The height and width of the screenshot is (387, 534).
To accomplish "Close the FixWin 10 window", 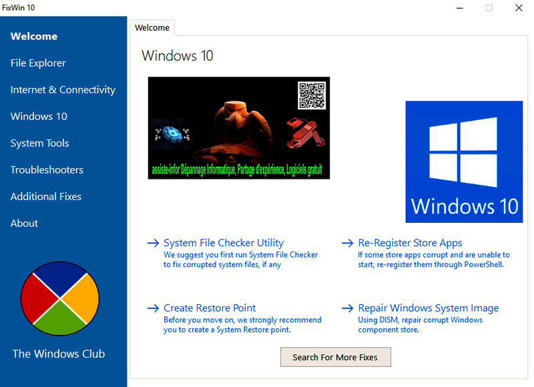I will 519,8.
